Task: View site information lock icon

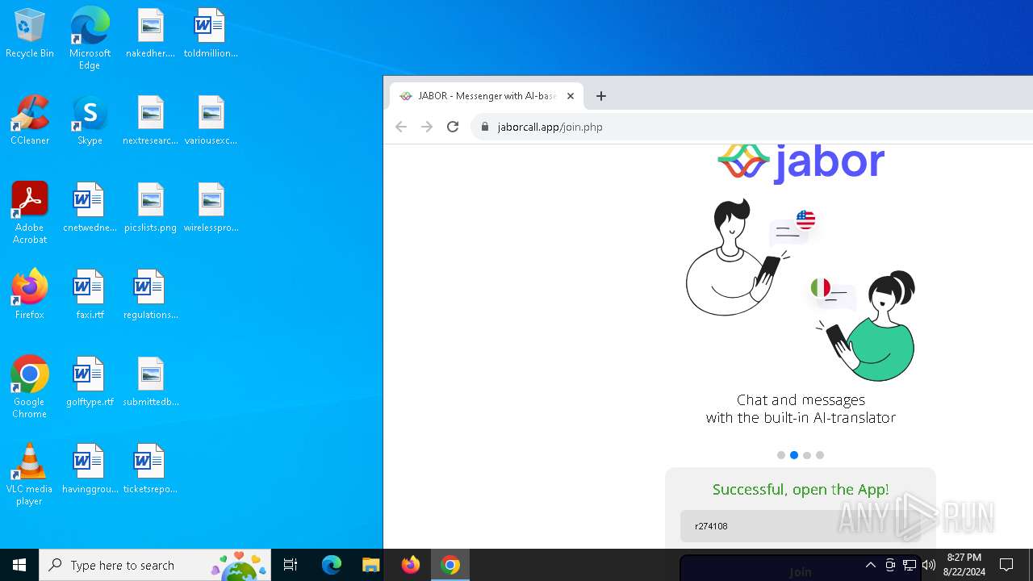Action: click(485, 127)
